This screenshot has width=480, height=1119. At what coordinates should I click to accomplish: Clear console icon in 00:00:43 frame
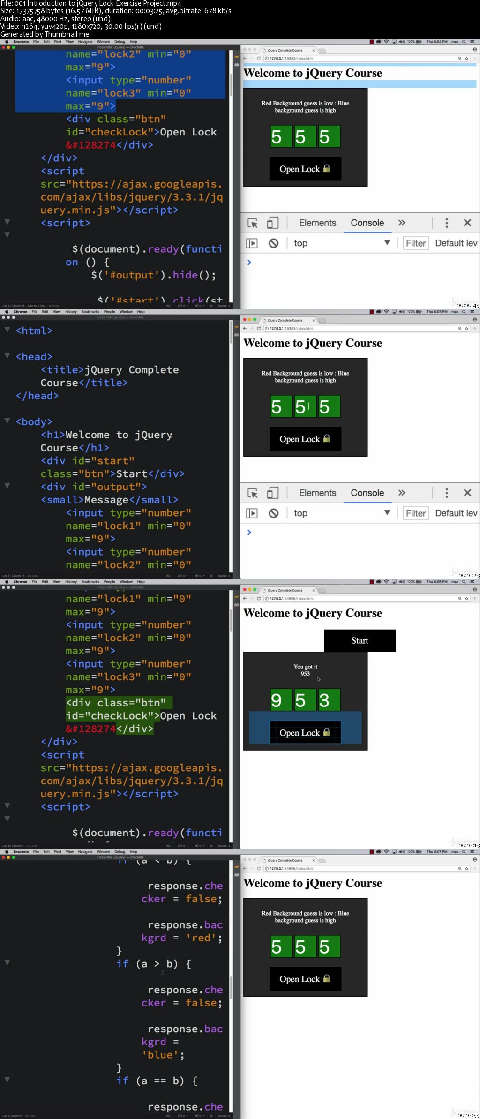273,243
